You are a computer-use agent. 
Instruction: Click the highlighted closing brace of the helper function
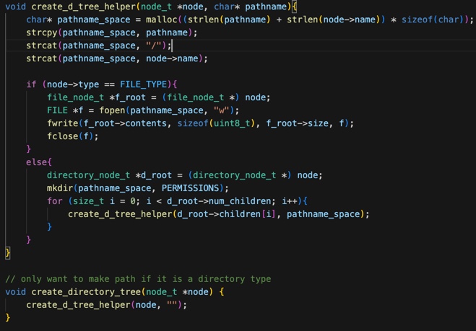(x=8, y=252)
